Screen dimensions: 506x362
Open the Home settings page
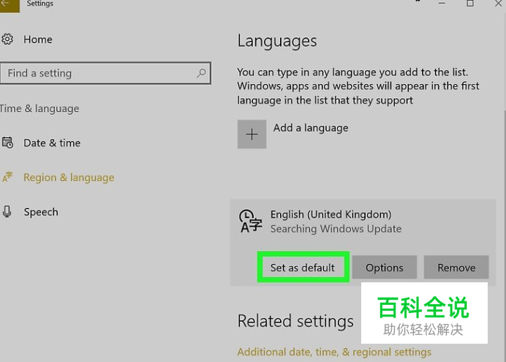coord(38,39)
